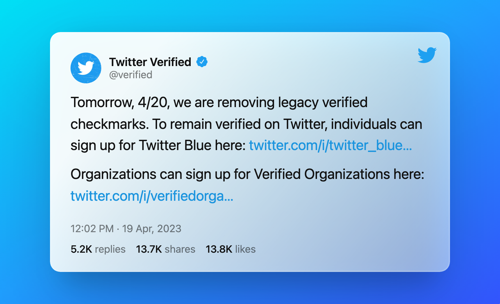Click the blue verified checkmark badge
Screen dimensions: 500x304
point(202,62)
